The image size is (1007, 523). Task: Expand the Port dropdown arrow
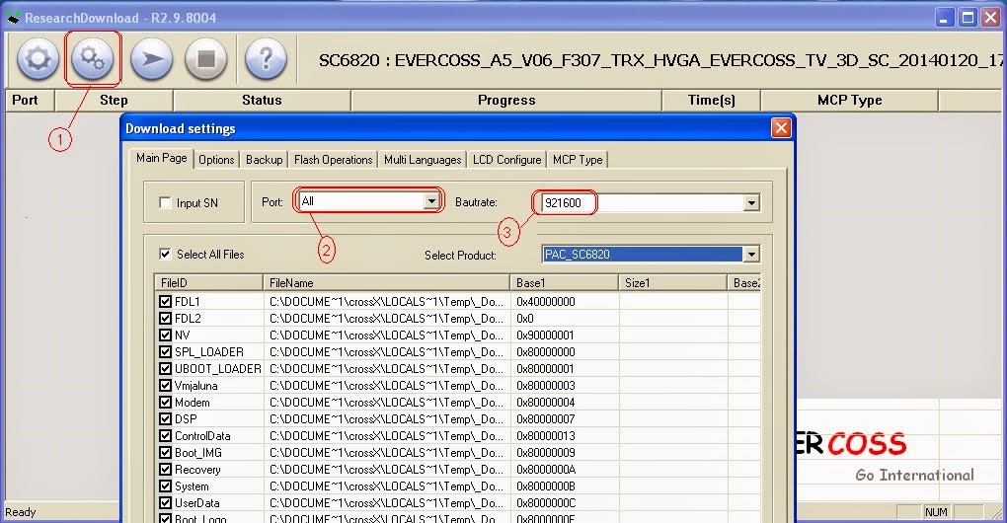click(431, 201)
